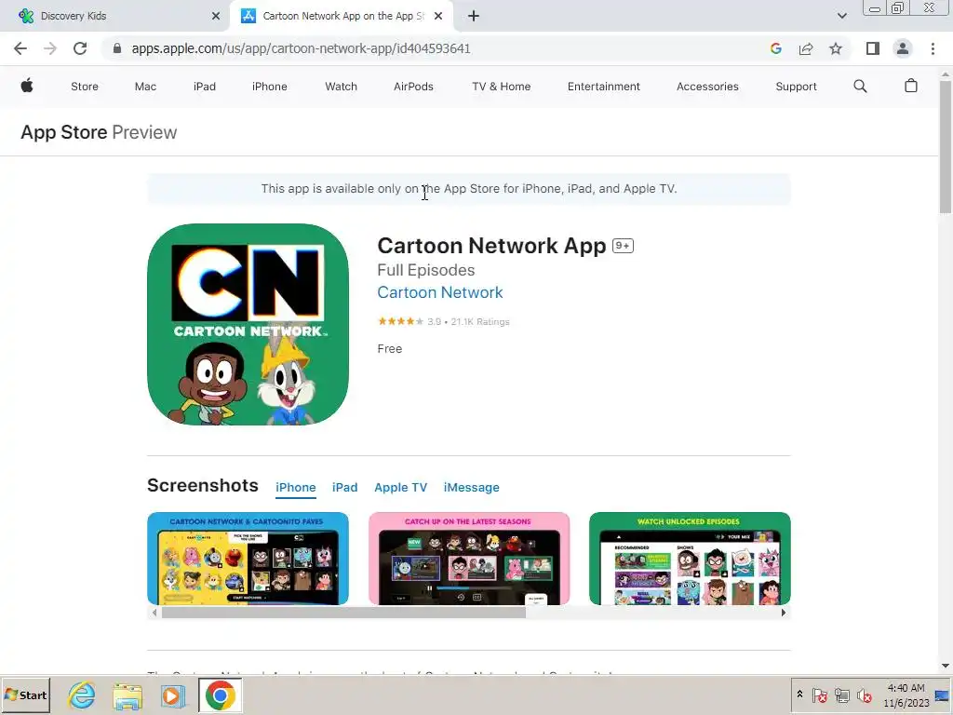
Task: Open Chrome's three-dot menu
Action: [x=933, y=48]
